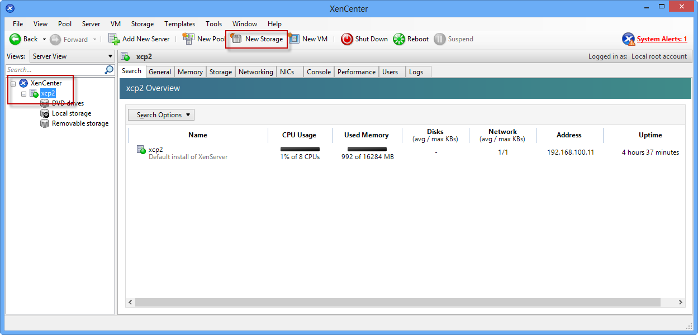The height and width of the screenshot is (335, 698).
Task: Click the Local storage icon
Action: click(45, 113)
